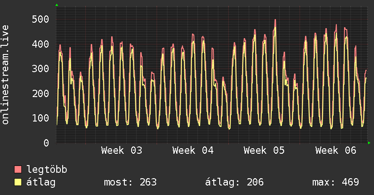Click the 'átlag: 206' statistic
The height and width of the screenshot is (195, 374).
tap(235, 182)
